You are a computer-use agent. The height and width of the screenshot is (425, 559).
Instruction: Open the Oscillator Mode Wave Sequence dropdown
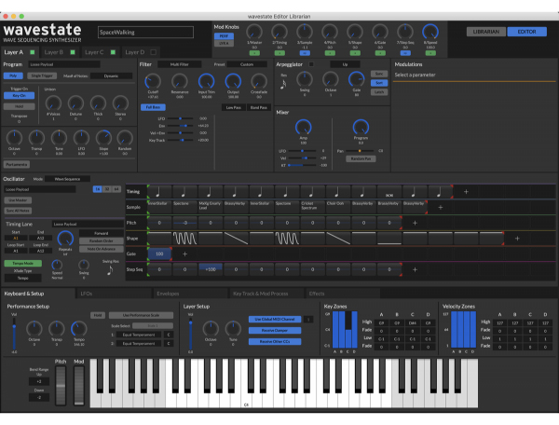coord(67,179)
